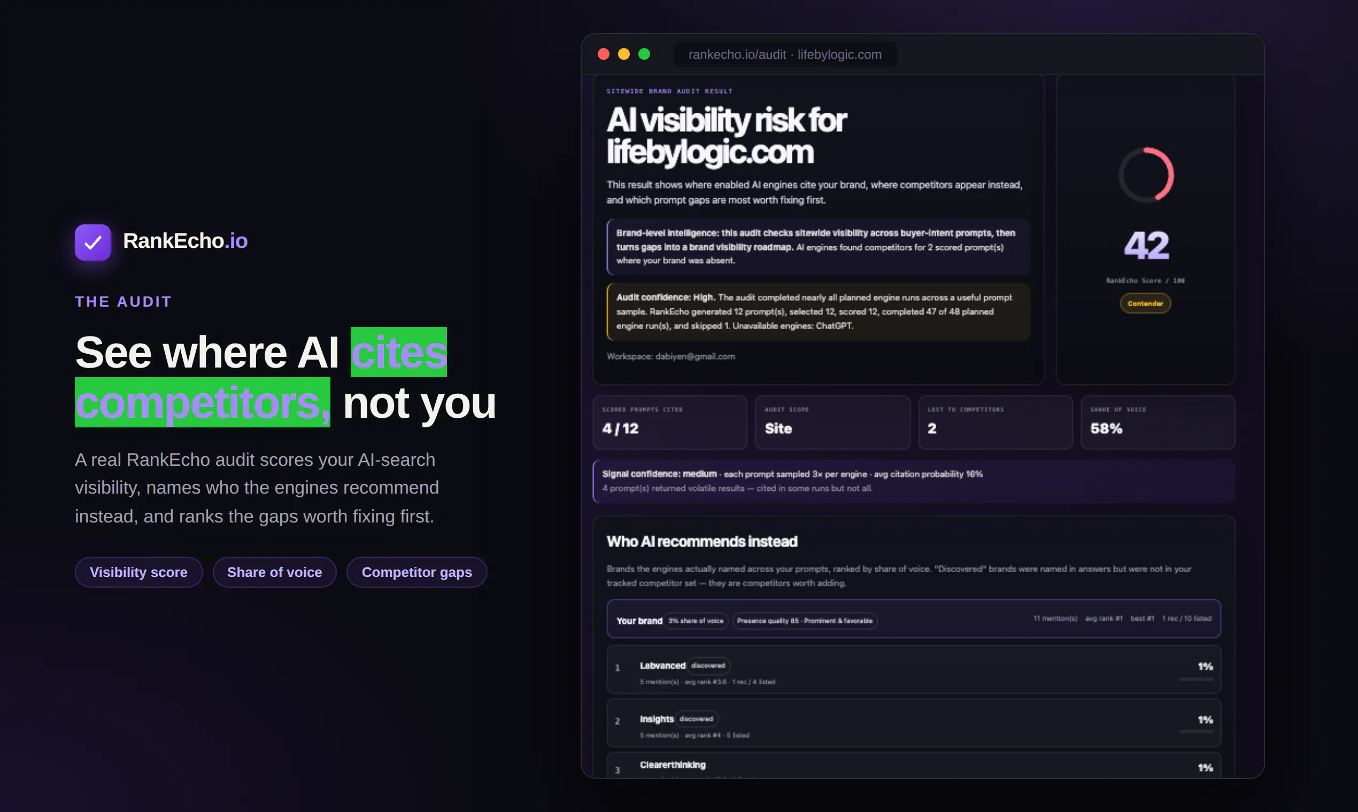Click the yellow minimize dot in mockup window
The height and width of the screenshot is (812, 1358).
click(x=624, y=53)
